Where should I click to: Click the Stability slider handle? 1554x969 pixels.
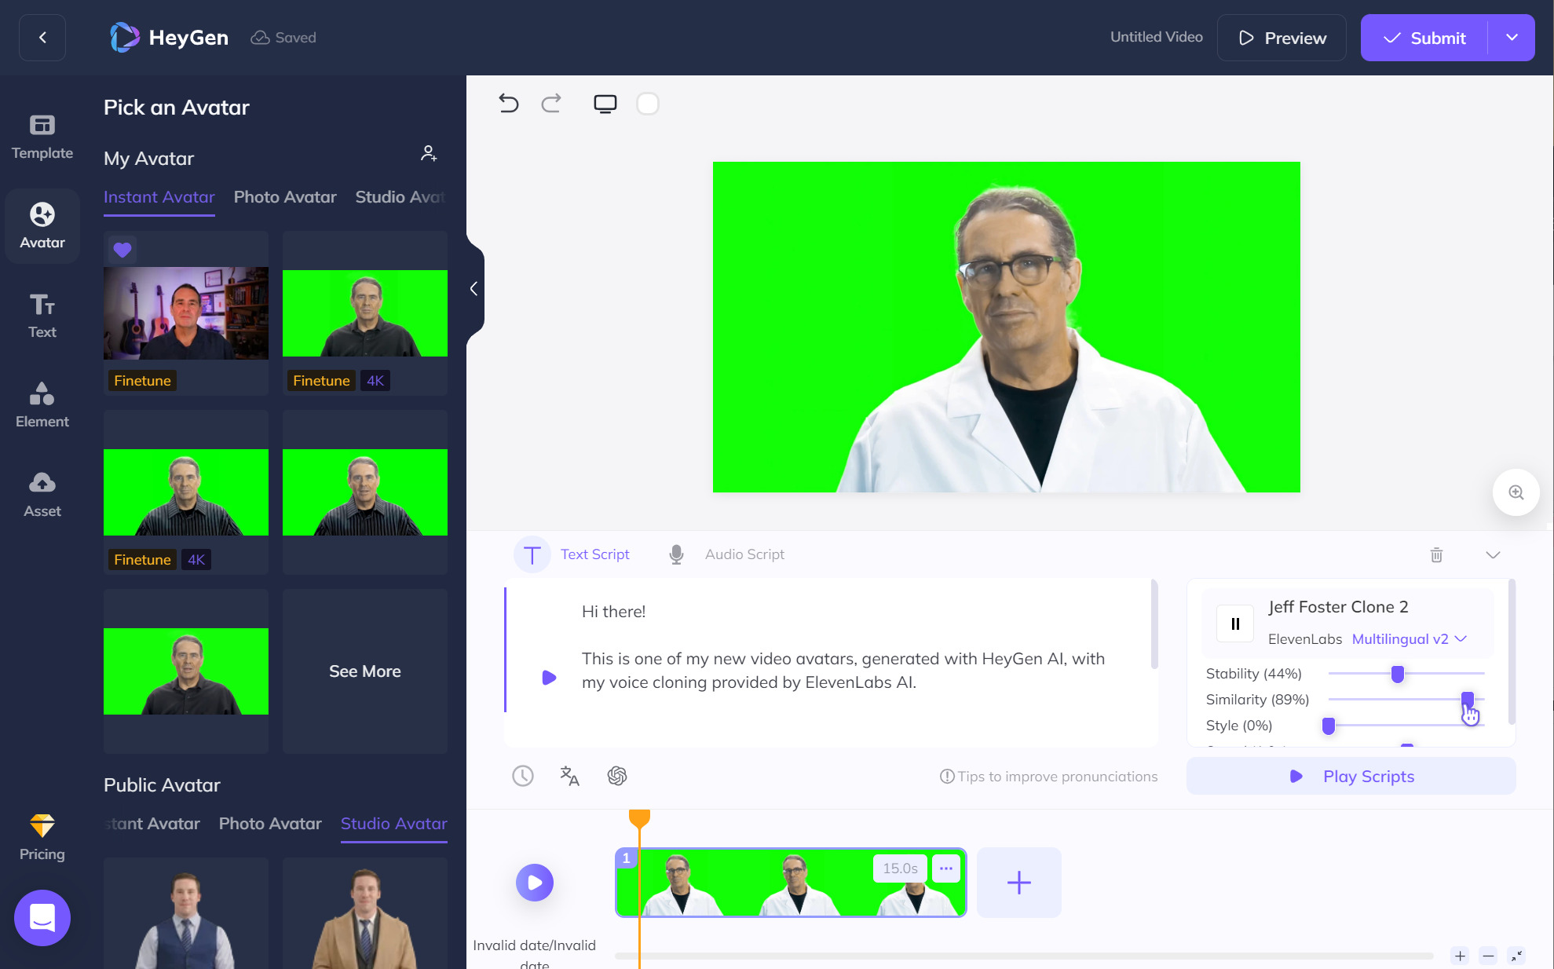pyautogui.click(x=1398, y=674)
